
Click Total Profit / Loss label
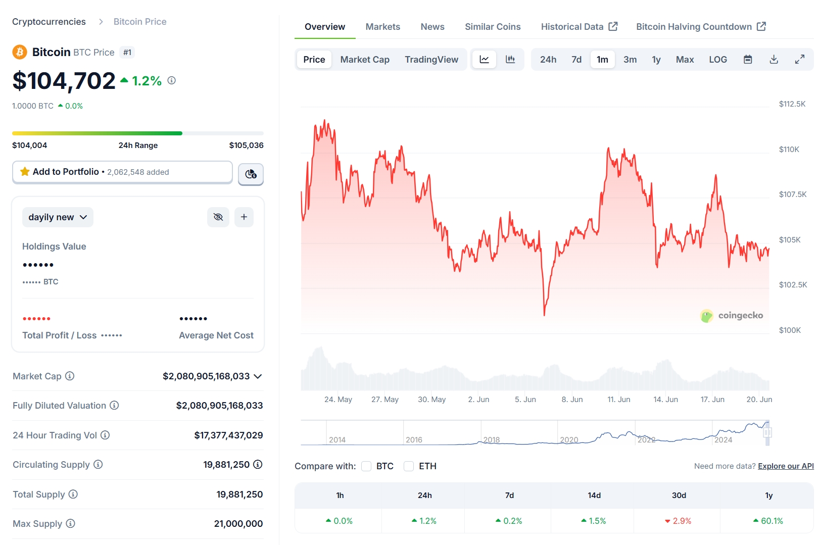[x=60, y=335]
